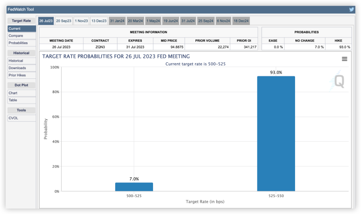Viewport: 361px width, 214px height.
Task: Click the No Change 7.0 % cell
Action: click(x=305, y=47)
